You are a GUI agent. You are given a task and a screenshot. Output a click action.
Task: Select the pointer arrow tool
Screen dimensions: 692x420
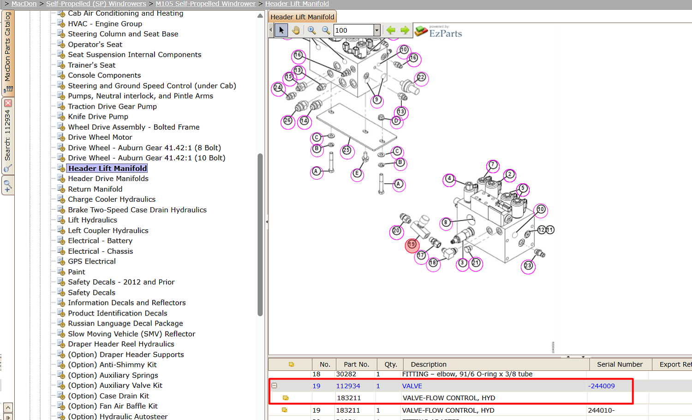pos(281,30)
